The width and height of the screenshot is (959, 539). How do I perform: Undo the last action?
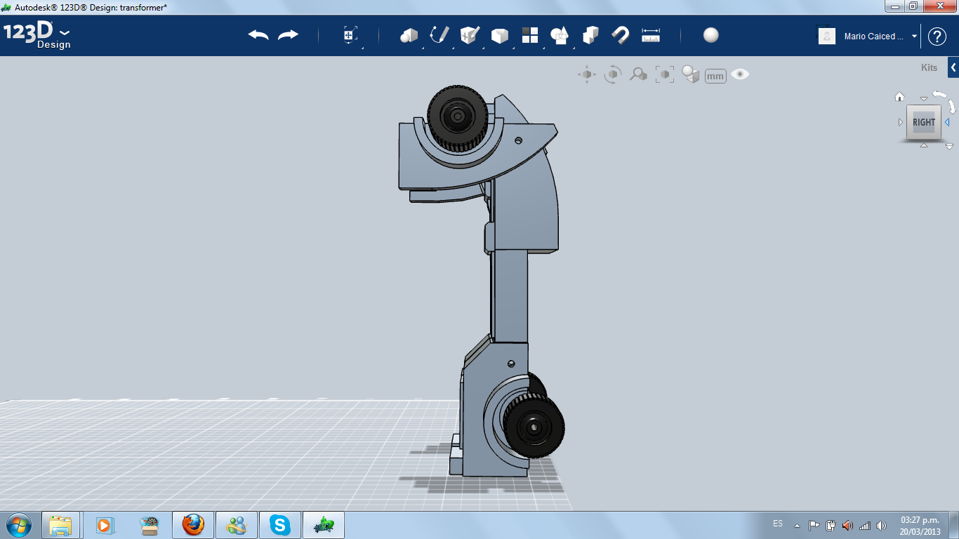pos(258,35)
